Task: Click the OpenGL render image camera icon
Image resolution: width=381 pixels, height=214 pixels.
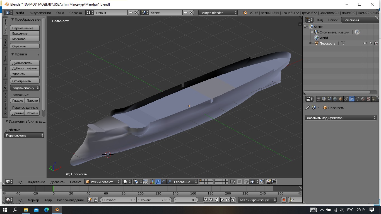Action: [269, 182]
